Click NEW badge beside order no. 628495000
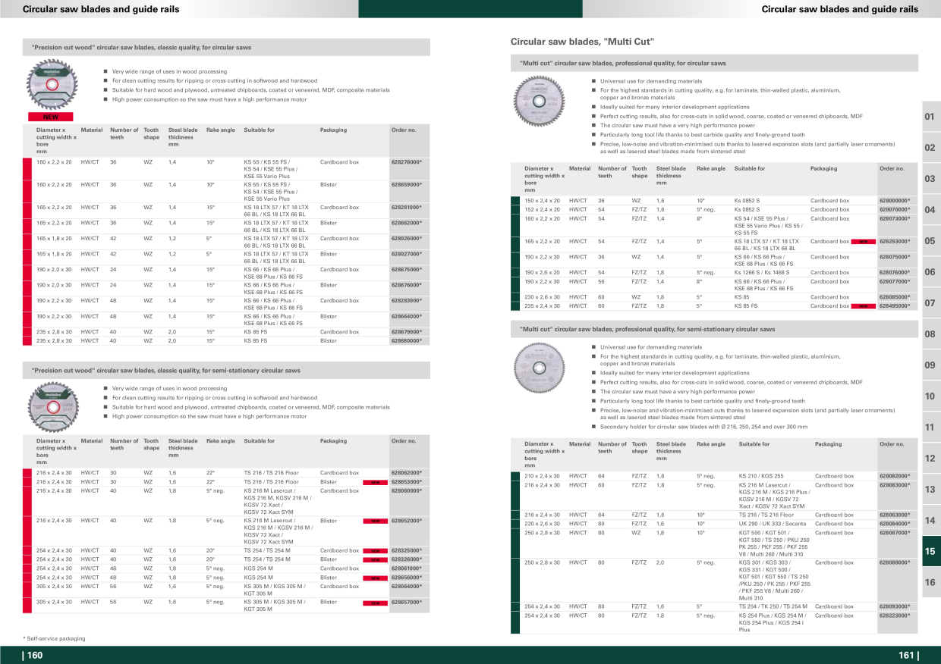The width and height of the screenshot is (941, 664). coord(863,306)
